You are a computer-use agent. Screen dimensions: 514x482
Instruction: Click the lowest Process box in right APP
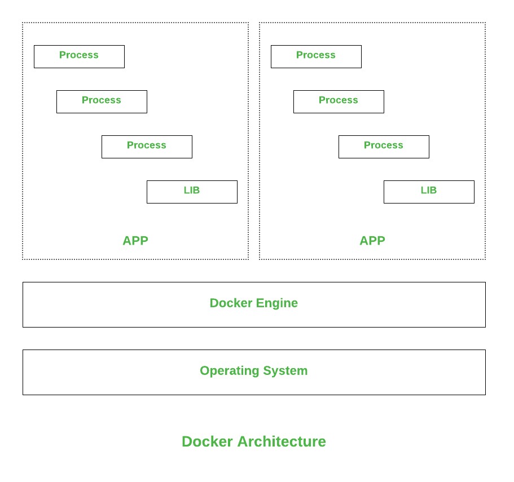[x=384, y=147]
